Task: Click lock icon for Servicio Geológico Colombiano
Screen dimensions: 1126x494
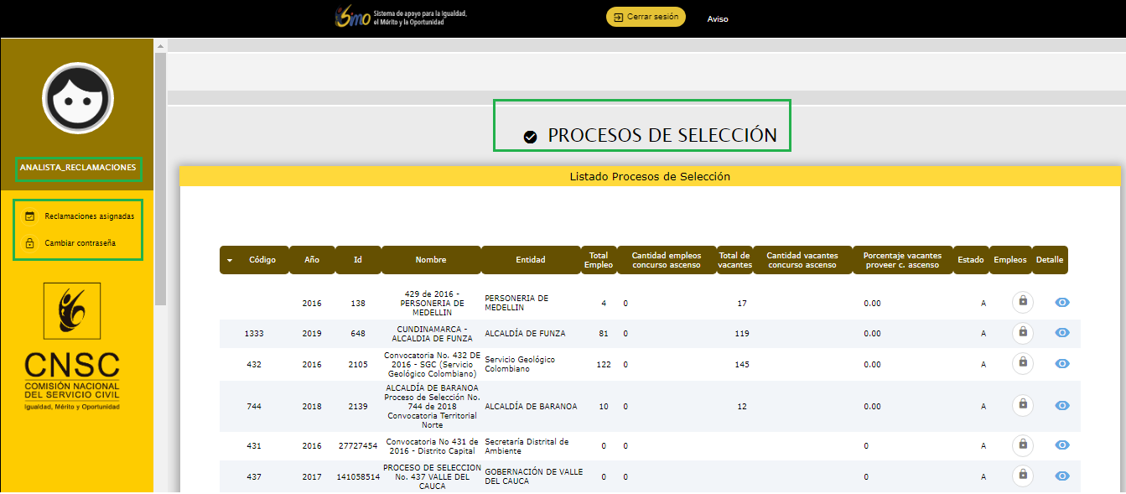Action: pos(1022,363)
